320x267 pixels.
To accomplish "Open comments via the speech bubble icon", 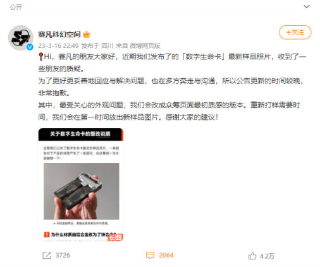I will point(150,255).
